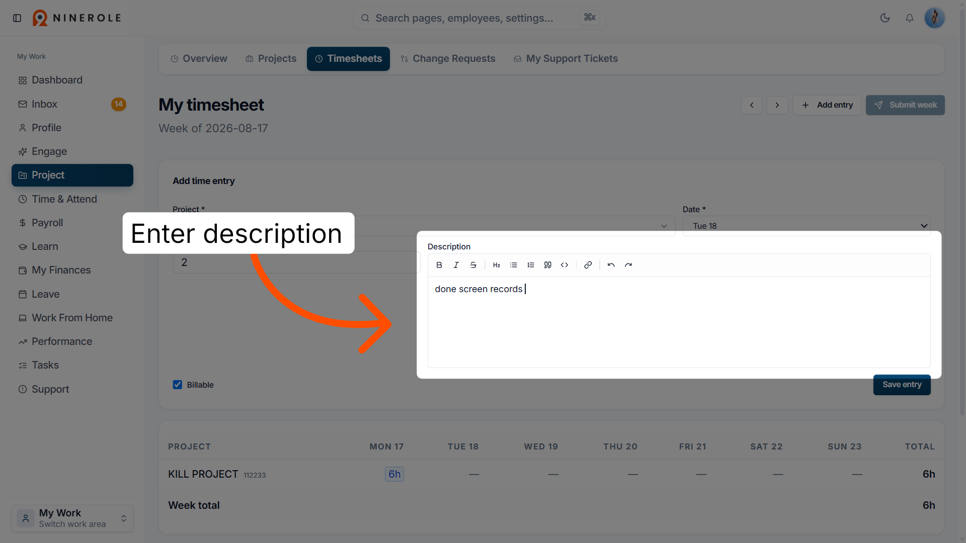Viewport: 966px width, 543px height.
Task: Expand the Project selection dropdown chevron
Action: pos(664,226)
